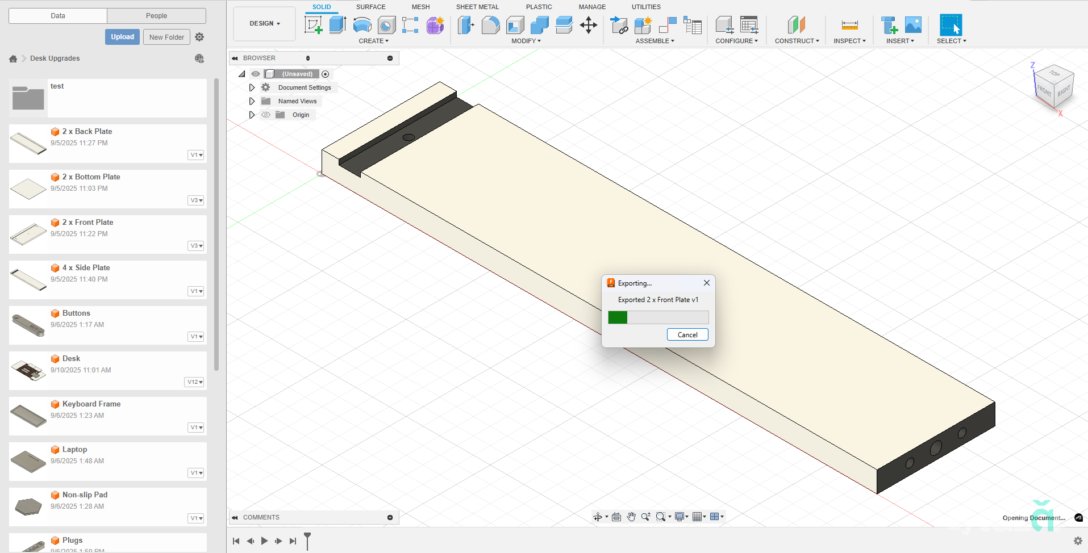
Task: Open the DESIGN workspace dropdown
Action: tap(265, 24)
